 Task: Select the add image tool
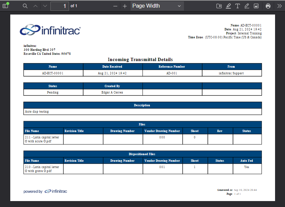pos(256,6)
